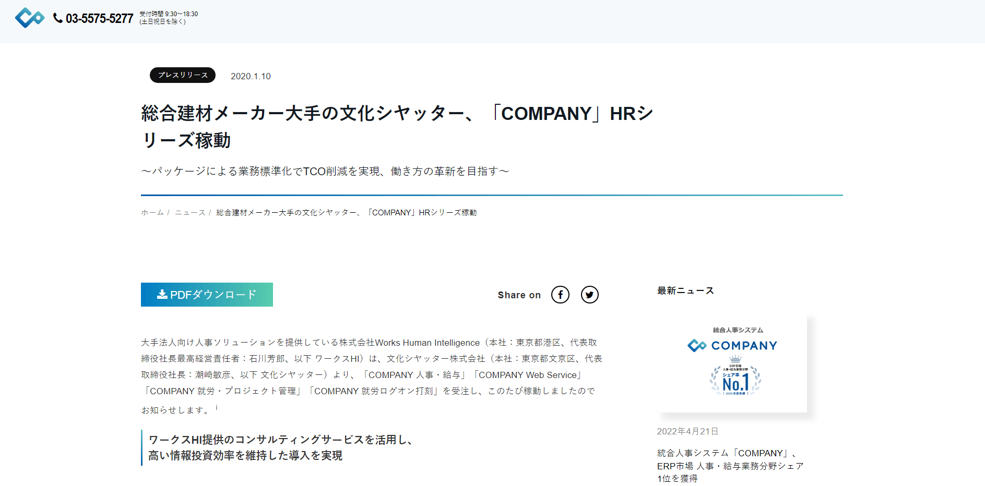
Task: Share the article on Facebook
Action: click(x=560, y=295)
